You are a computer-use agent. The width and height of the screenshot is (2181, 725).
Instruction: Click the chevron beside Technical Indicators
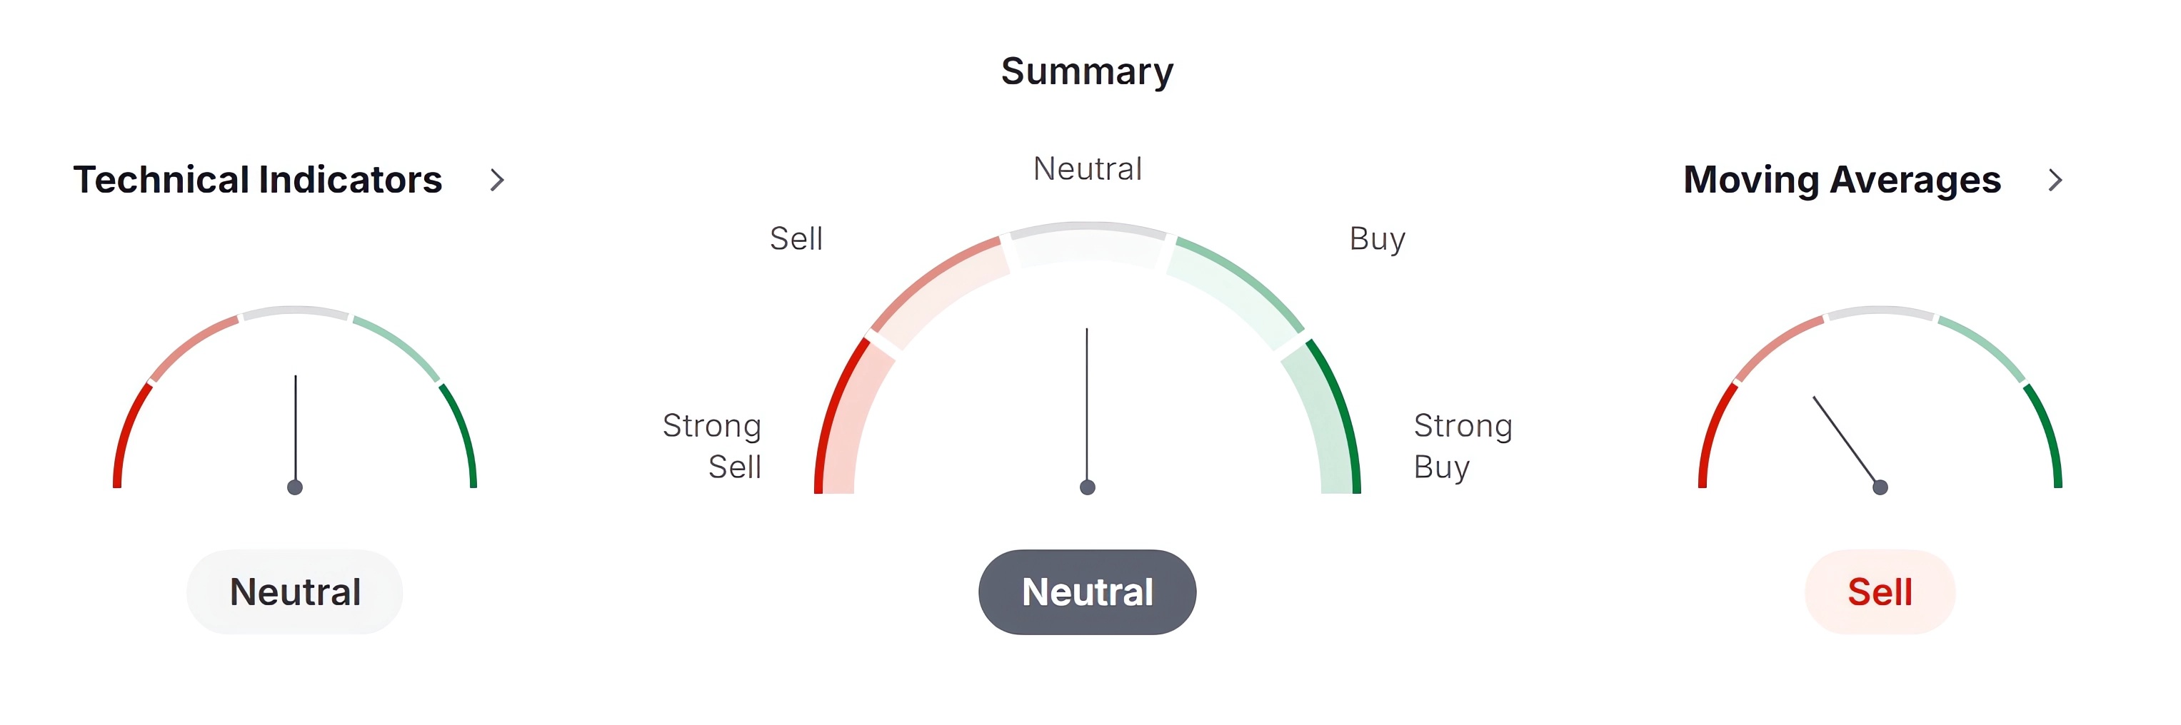tap(497, 181)
